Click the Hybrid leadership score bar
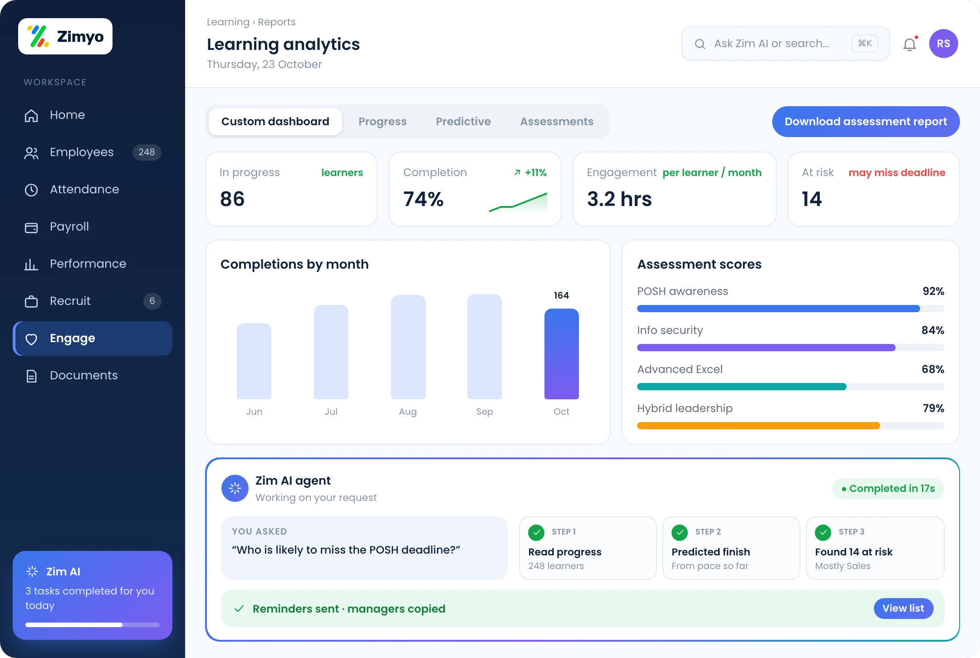 tap(791, 426)
